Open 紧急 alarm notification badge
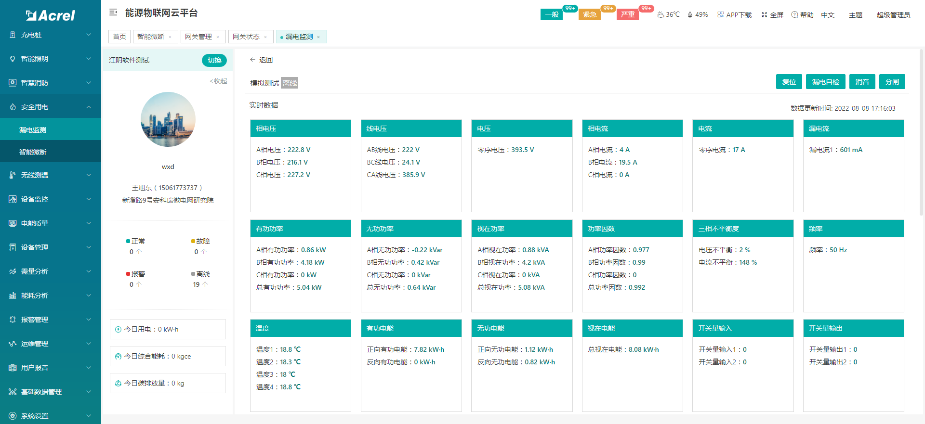The image size is (925, 424). 590,14
